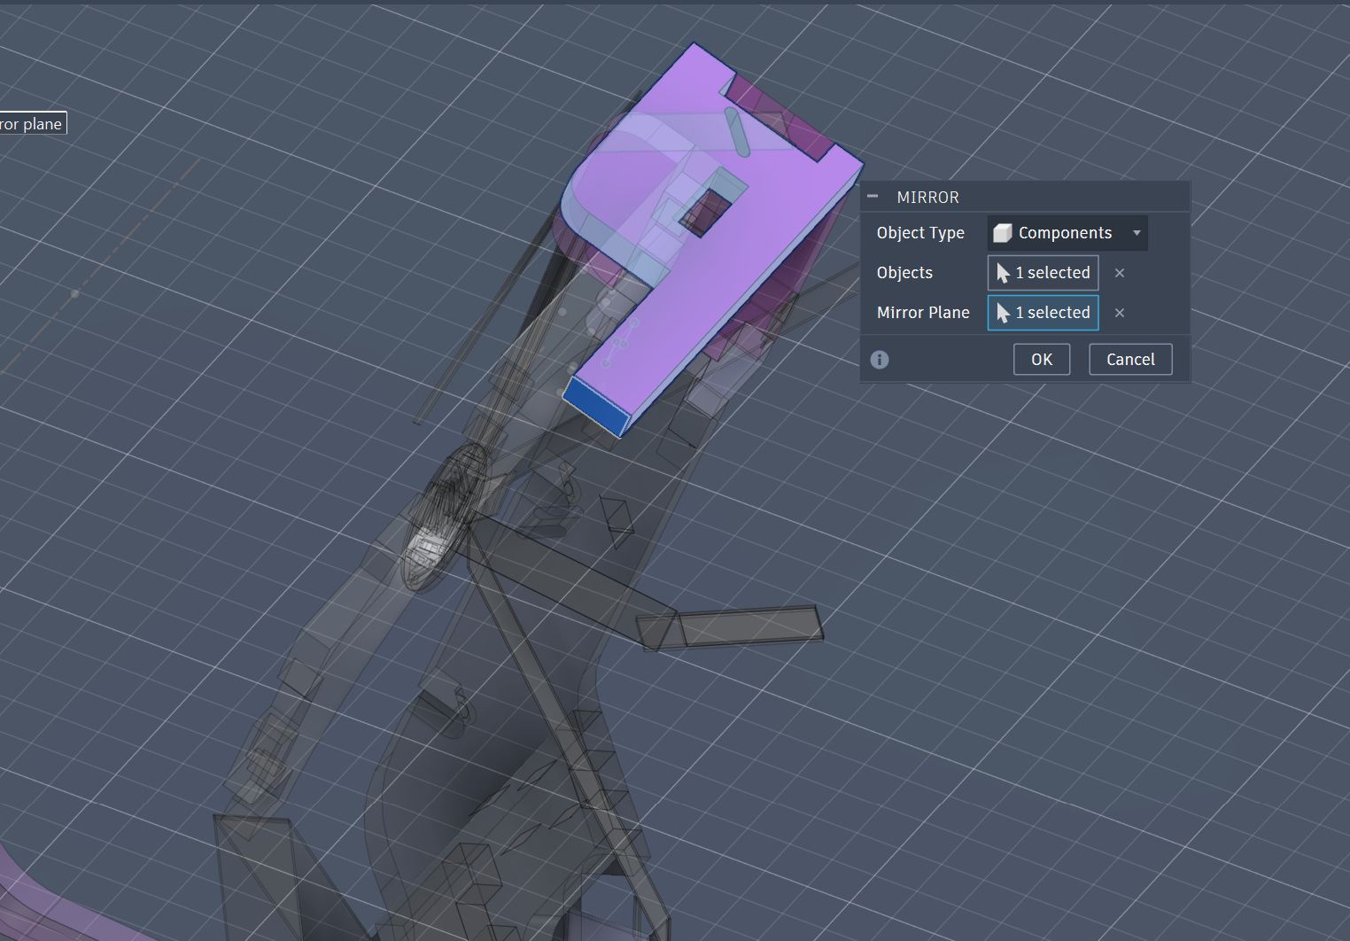This screenshot has height=941, width=1350.
Task: Click the Objects label
Action: [904, 273]
